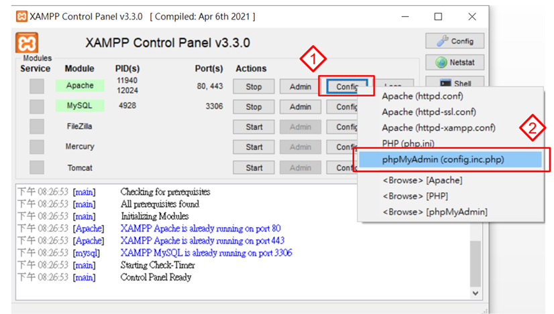Minimize the XAMPP window

pos(405,17)
